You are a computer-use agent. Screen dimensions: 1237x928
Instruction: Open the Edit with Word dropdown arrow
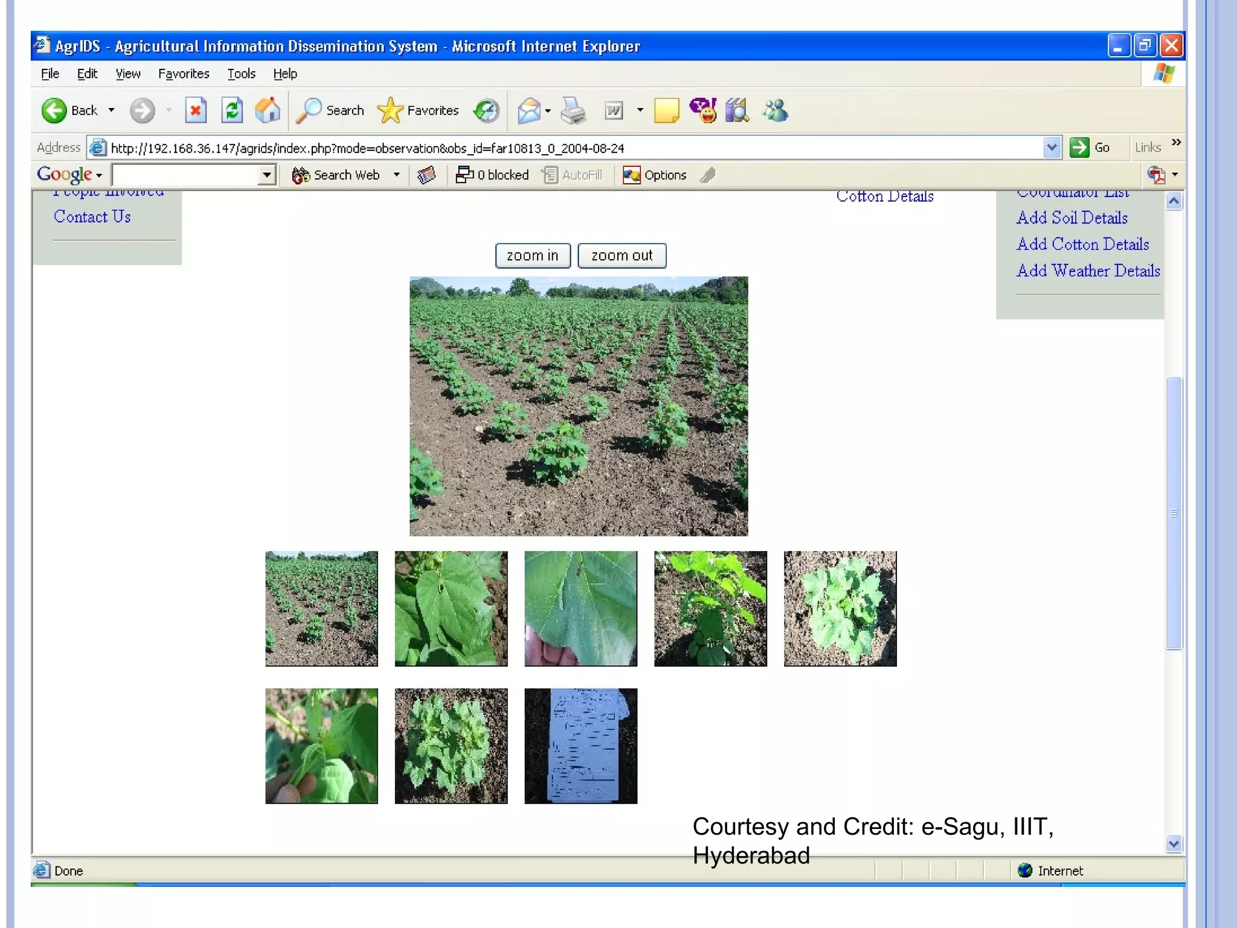[640, 111]
